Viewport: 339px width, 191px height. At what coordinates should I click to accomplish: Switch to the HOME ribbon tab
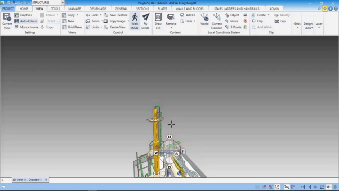[x=23, y=8]
